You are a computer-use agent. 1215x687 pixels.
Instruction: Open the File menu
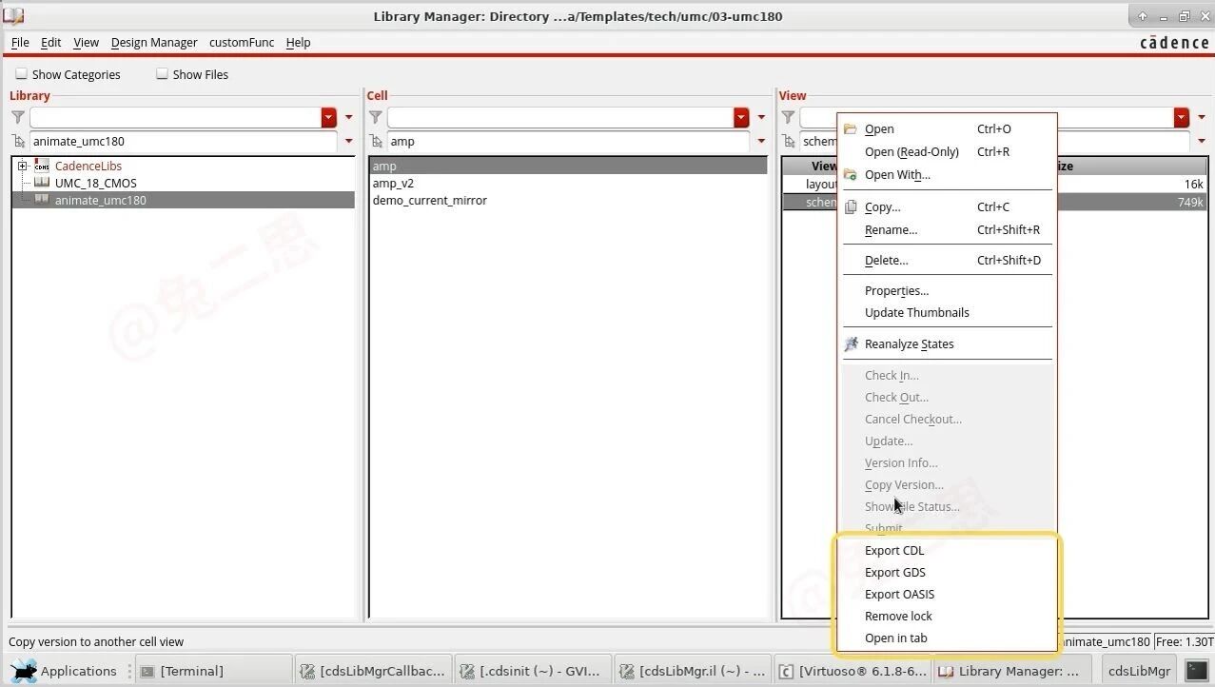(x=20, y=42)
